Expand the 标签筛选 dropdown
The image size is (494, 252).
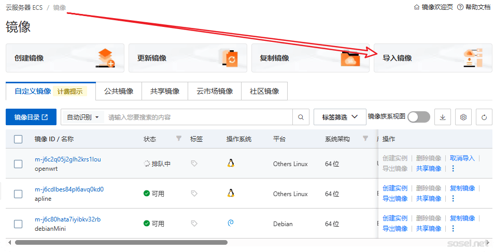340,117
